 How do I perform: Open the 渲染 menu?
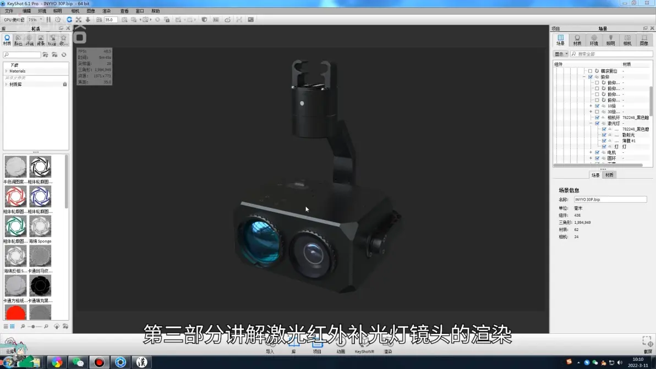pyautogui.click(x=107, y=12)
